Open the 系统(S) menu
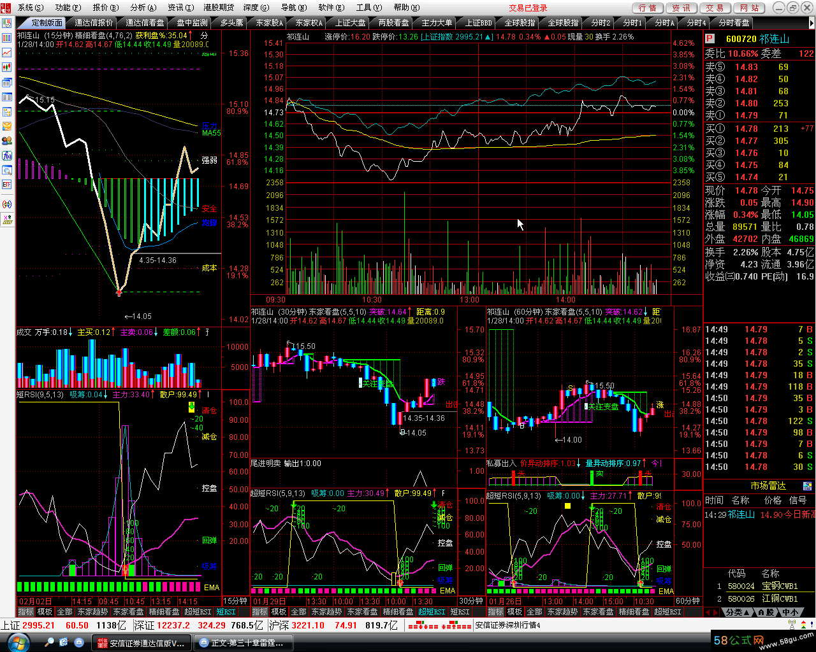The width and height of the screenshot is (816, 652). (30, 8)
